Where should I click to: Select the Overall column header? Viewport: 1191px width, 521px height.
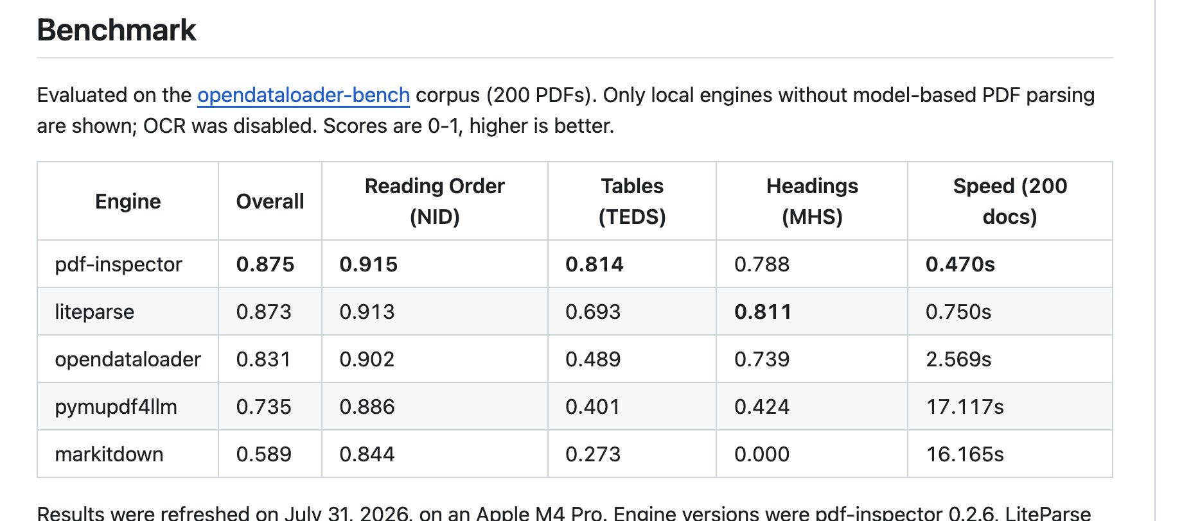270,201
